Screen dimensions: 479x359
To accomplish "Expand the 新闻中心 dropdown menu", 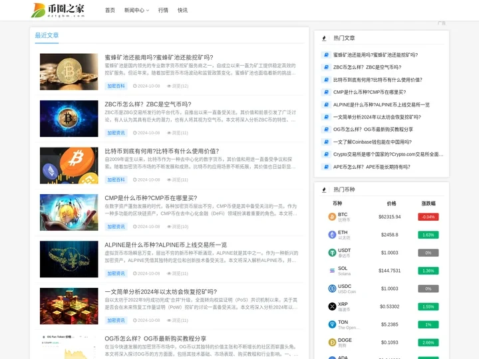I will (136, 11).
